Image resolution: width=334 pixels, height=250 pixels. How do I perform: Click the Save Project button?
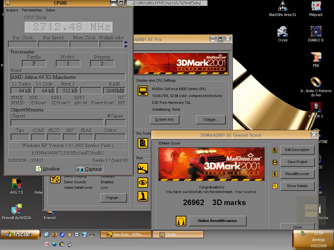point(297,162)
